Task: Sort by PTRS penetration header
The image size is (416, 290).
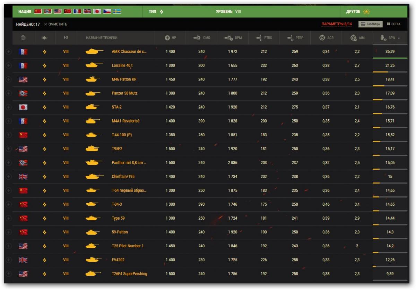Action: click(264, 38)
